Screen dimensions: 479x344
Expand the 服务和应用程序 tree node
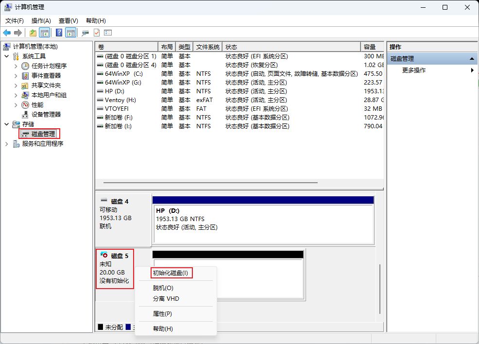coord(6,144)
